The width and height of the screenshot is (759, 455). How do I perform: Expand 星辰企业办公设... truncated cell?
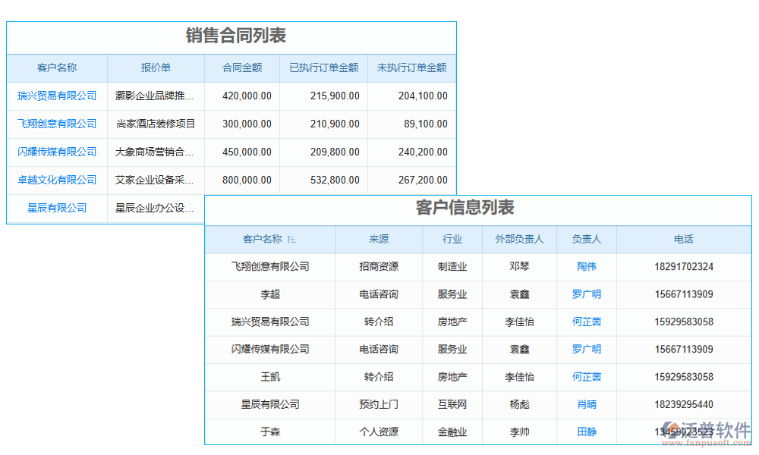155,208
